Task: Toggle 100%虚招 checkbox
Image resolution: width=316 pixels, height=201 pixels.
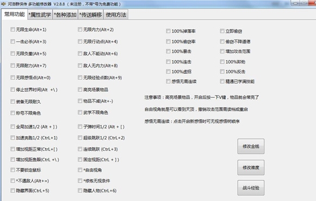Action: [x=168, y=71]
